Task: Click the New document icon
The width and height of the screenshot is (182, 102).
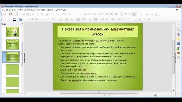Action: pos(5,14)
